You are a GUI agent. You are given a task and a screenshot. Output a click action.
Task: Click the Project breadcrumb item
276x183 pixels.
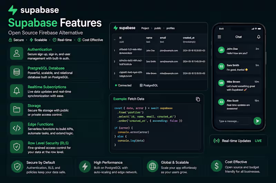pos(145,28)
